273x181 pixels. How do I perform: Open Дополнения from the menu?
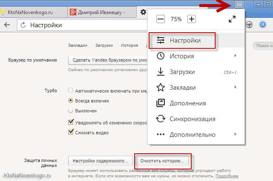coord(196,103)
